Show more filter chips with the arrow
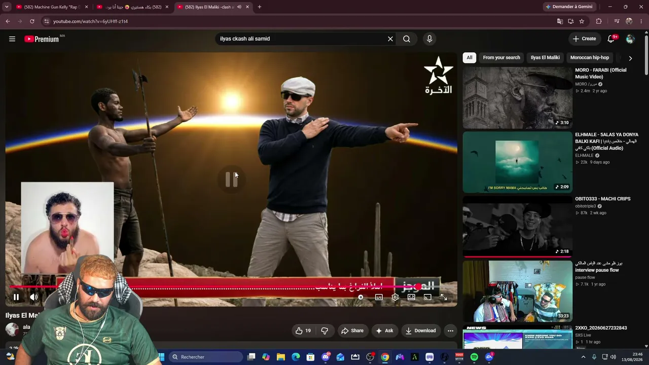 click(x=630, y=58)
